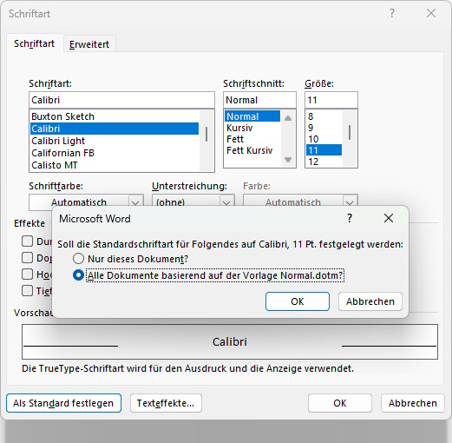This screenshot has height=443, width=452.
Task: Click Abbrechen in the Schriftart dialog
Action: pos(413,403)
